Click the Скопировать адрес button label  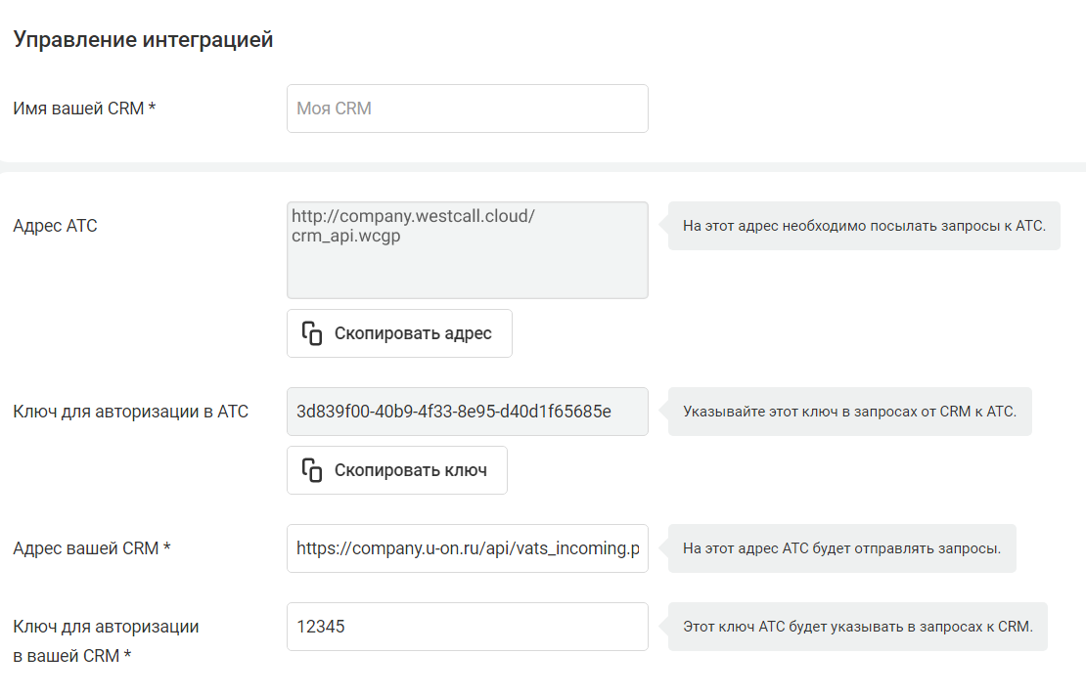pyautogui.click(x=413, y=333)
